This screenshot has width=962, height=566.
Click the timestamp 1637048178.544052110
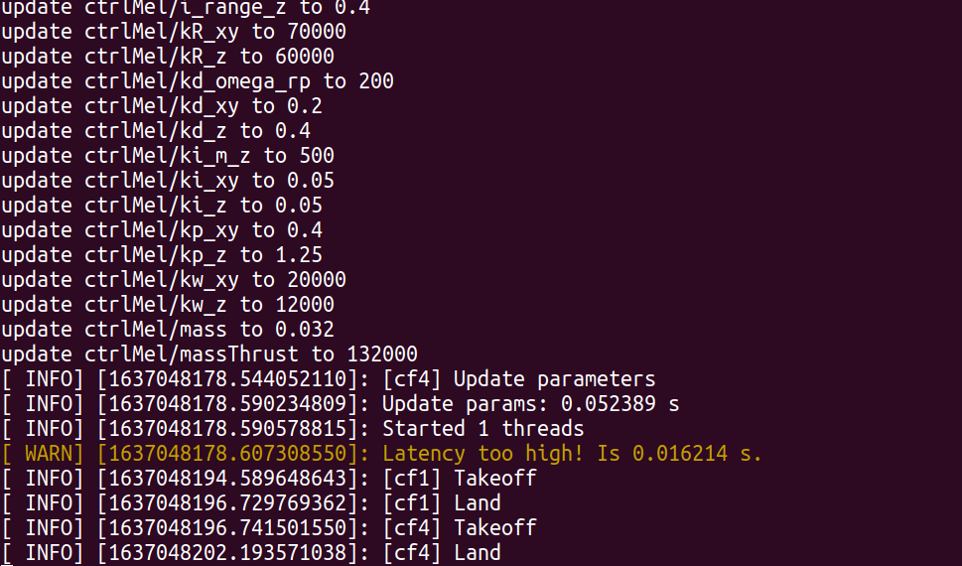click(228, 379)
